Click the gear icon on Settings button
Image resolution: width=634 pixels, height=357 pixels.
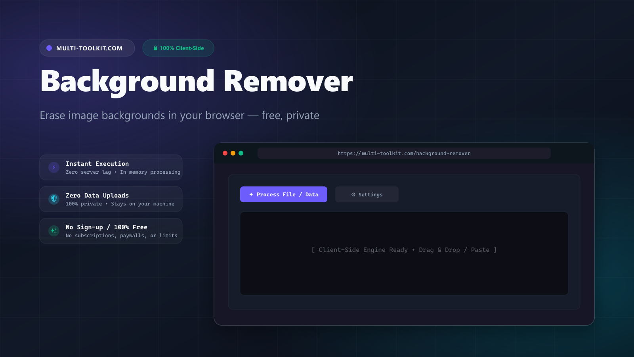click(353, 194)
